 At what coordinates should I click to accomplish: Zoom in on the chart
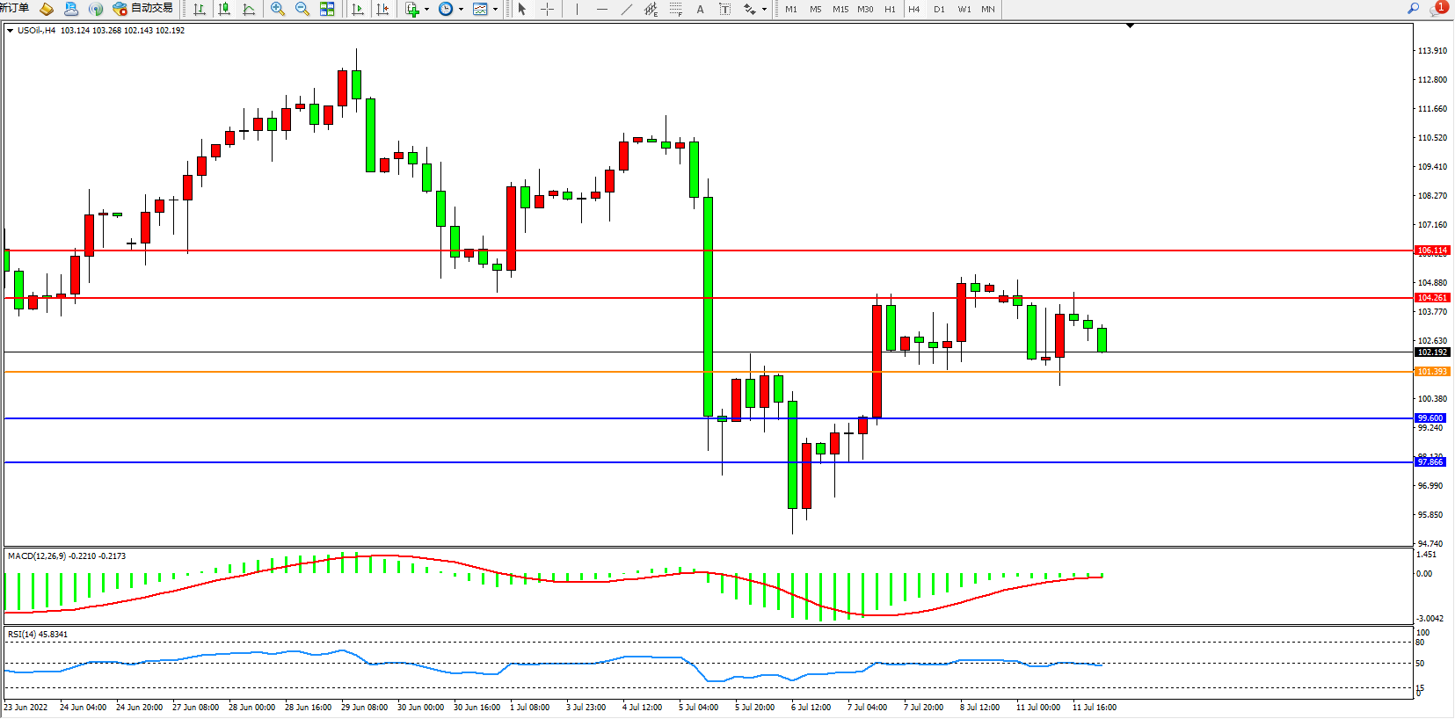278,9
